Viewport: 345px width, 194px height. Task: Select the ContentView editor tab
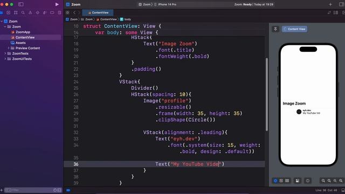(98, 12)
